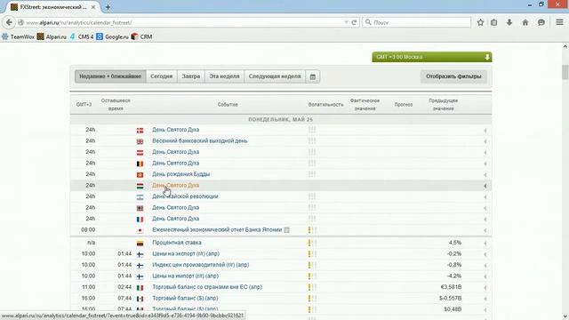This screenshot has height=320, width=569.
Task: Click Italy flag in Торговый баланс вне ЕС row
Action: pyautogui.click(x=140, y=288)
